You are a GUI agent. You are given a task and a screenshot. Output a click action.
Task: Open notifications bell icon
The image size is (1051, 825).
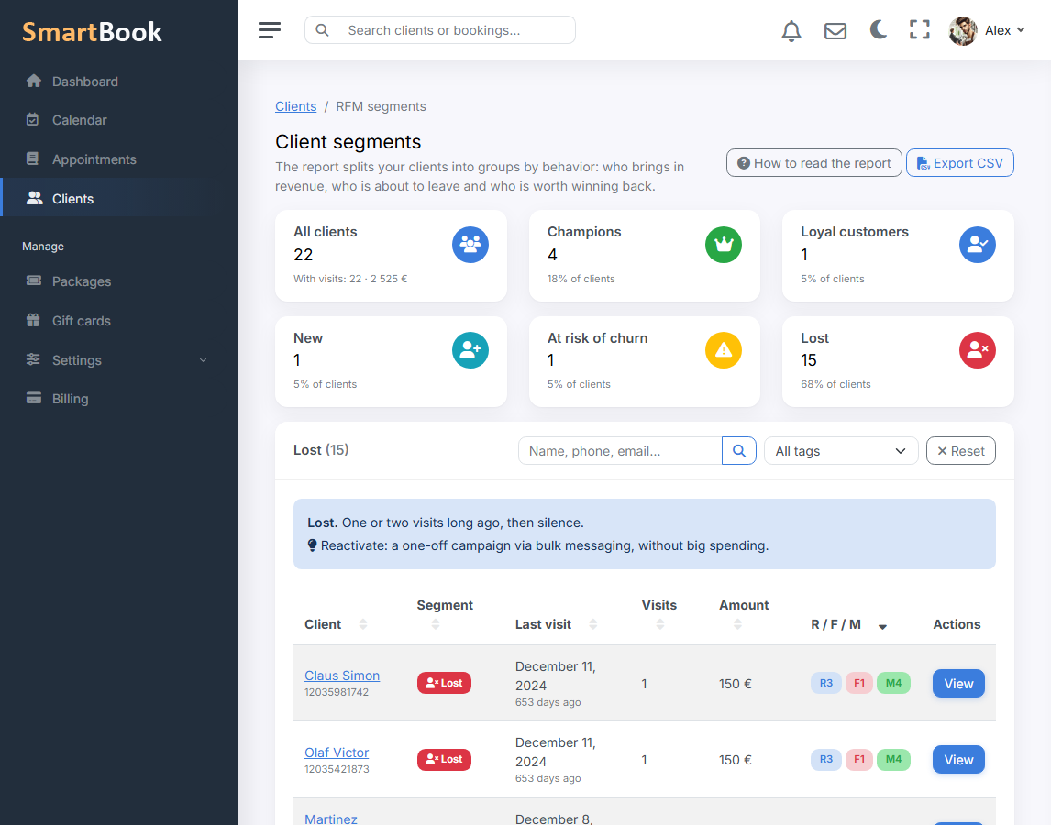click(791, 30)
